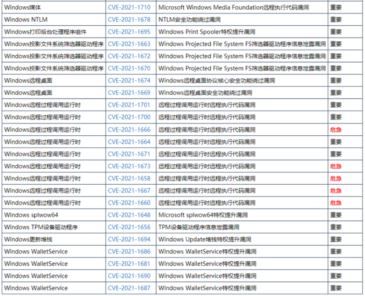Open the CVE-2021-1670 link
Screen dimensions: 365x296
point(129,68)
